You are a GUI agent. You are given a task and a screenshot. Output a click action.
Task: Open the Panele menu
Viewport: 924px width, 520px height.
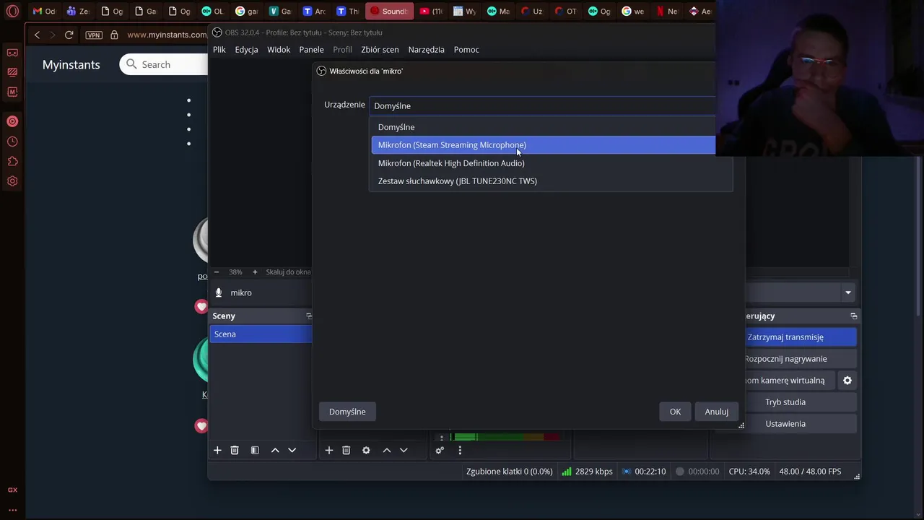click(x=311, y=50)
